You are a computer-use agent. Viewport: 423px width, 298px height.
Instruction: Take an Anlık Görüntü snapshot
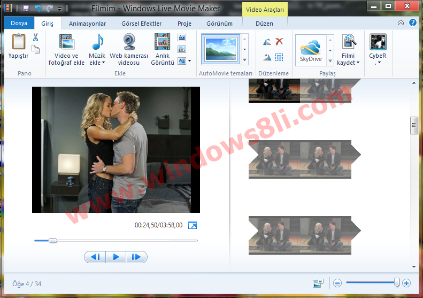click(x=163, y=50)
